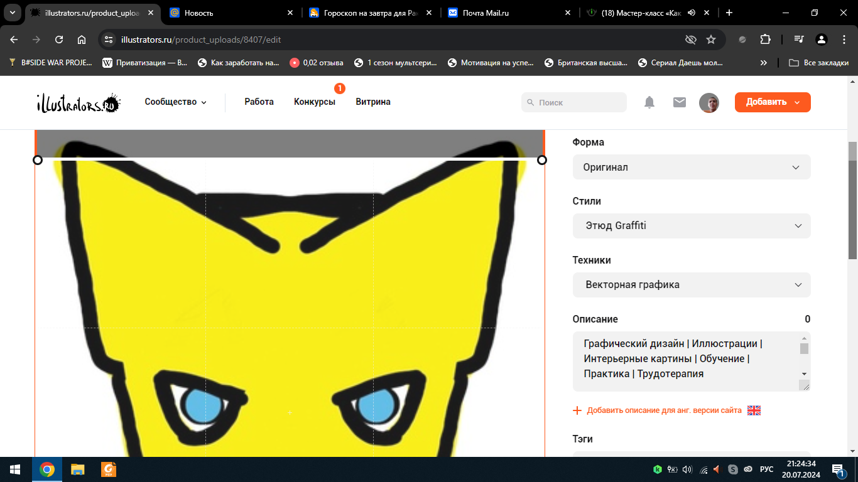Click the orange Добавить button
The width and height of the screenshot is (858, 482).
[773, 102]
